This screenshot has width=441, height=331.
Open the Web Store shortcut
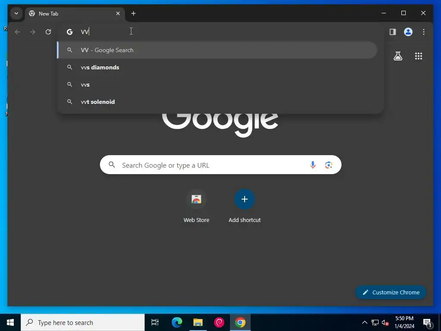tap(196, 206)
